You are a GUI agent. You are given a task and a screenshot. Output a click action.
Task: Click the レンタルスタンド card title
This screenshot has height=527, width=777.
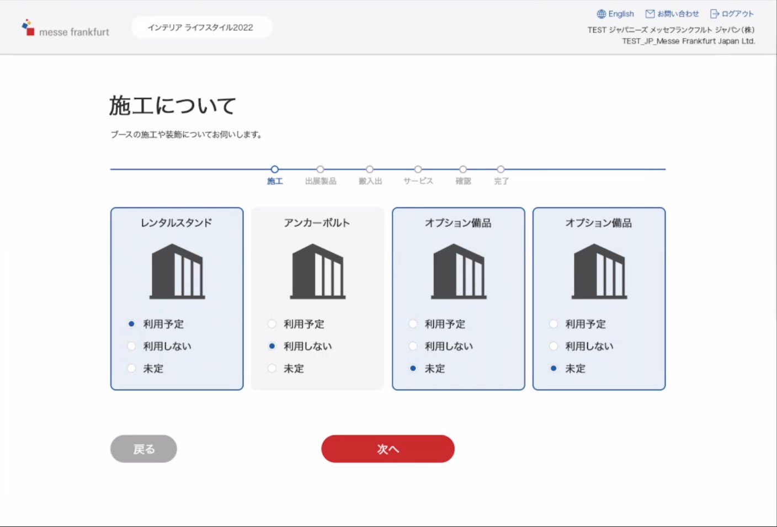pyautogui.click(x=177, y=223)
